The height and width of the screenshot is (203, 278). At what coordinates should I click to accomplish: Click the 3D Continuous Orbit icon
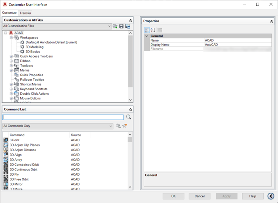coord(6,169)
